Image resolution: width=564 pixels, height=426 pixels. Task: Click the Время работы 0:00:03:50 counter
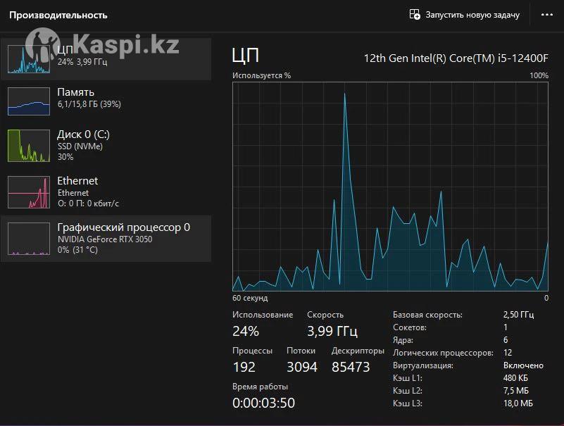tap(263, 403)
